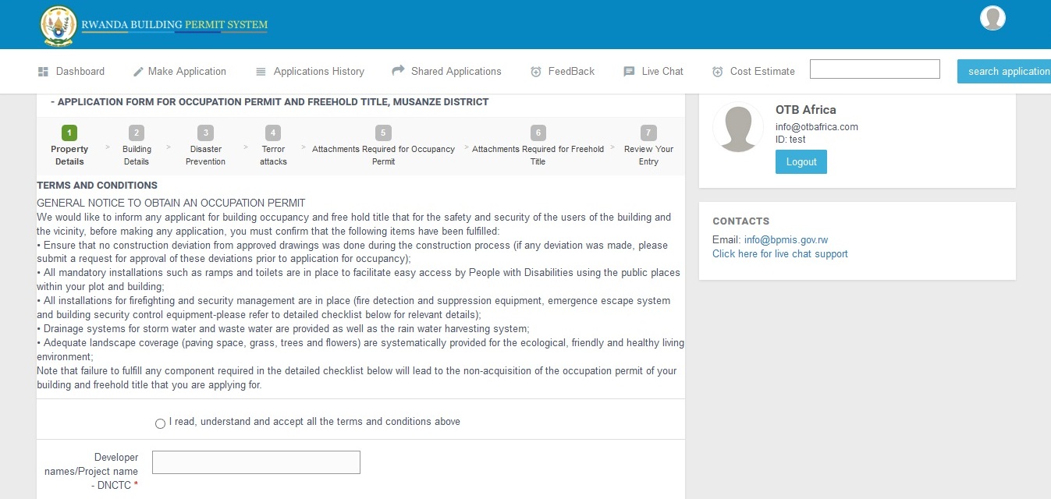Screen dimensions: 1051x499
Task: Click the ID: test text
Action: (x=790, y=140)
